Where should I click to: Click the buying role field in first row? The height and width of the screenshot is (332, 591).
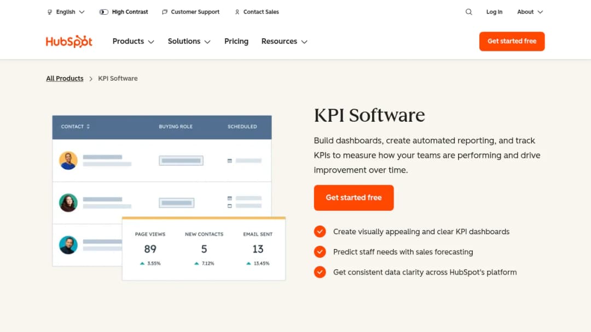(x=181, y=161)
